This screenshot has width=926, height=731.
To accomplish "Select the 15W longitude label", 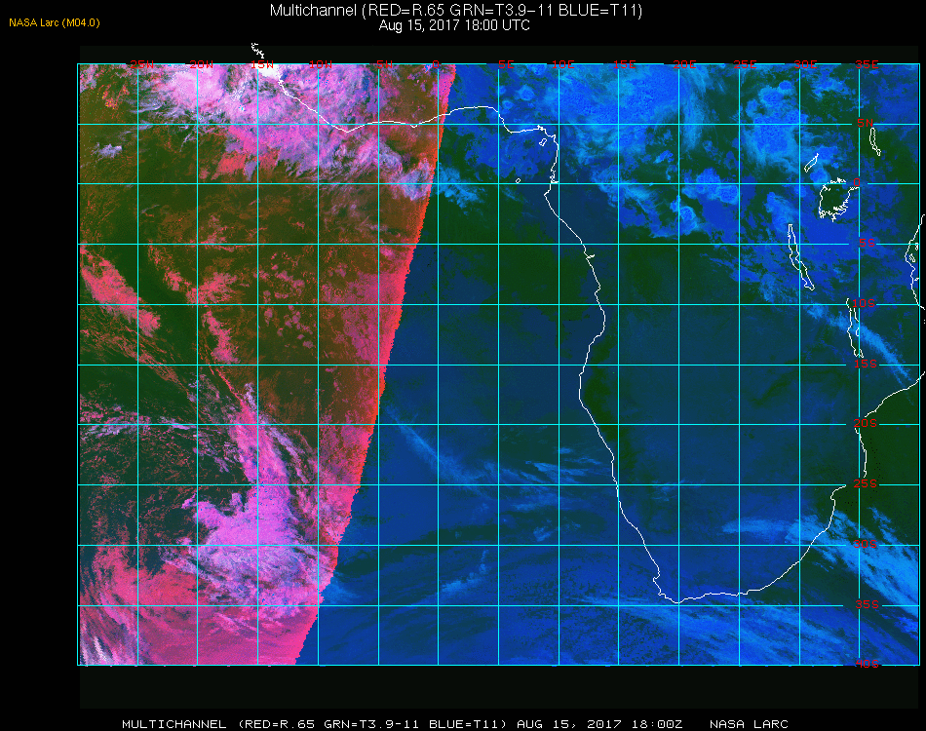I will click(x=261, y=64).
